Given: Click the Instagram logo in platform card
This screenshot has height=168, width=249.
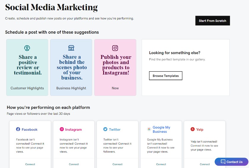Looking at the screenshot, I should (62, 129).
